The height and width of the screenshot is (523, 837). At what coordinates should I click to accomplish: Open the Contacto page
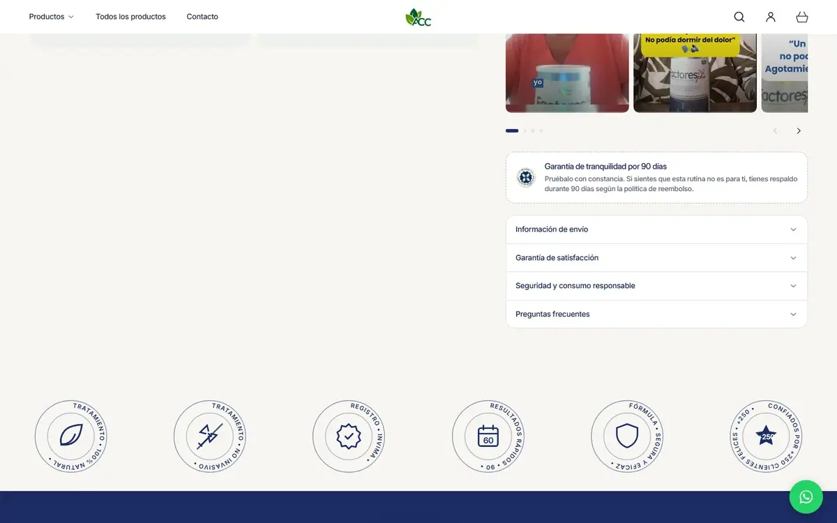click(x=202, y=17)
